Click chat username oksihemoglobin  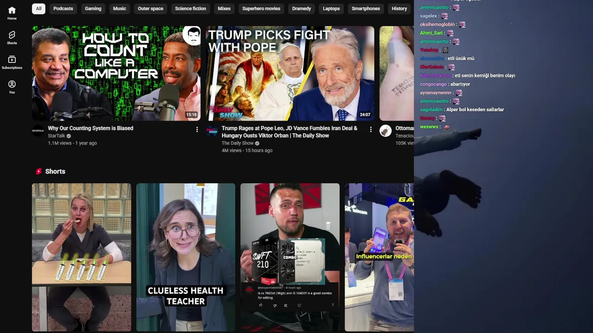[437, 25]
